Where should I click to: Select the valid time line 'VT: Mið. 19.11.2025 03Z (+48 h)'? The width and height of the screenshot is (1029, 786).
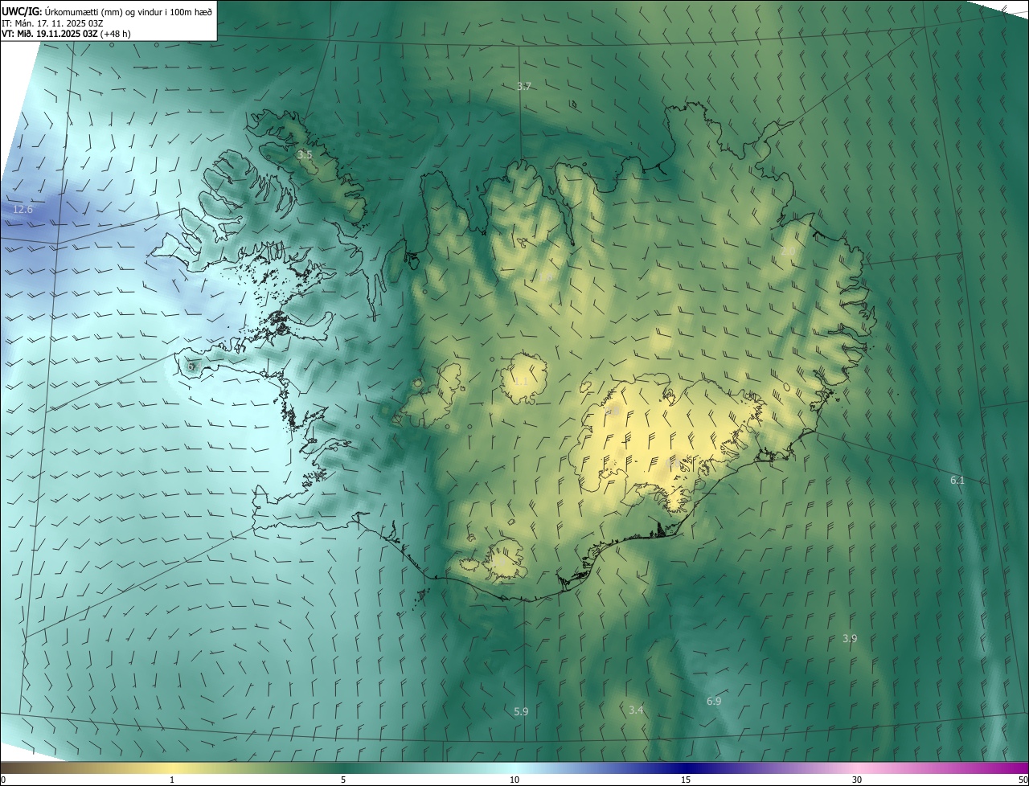pos(66,34)
